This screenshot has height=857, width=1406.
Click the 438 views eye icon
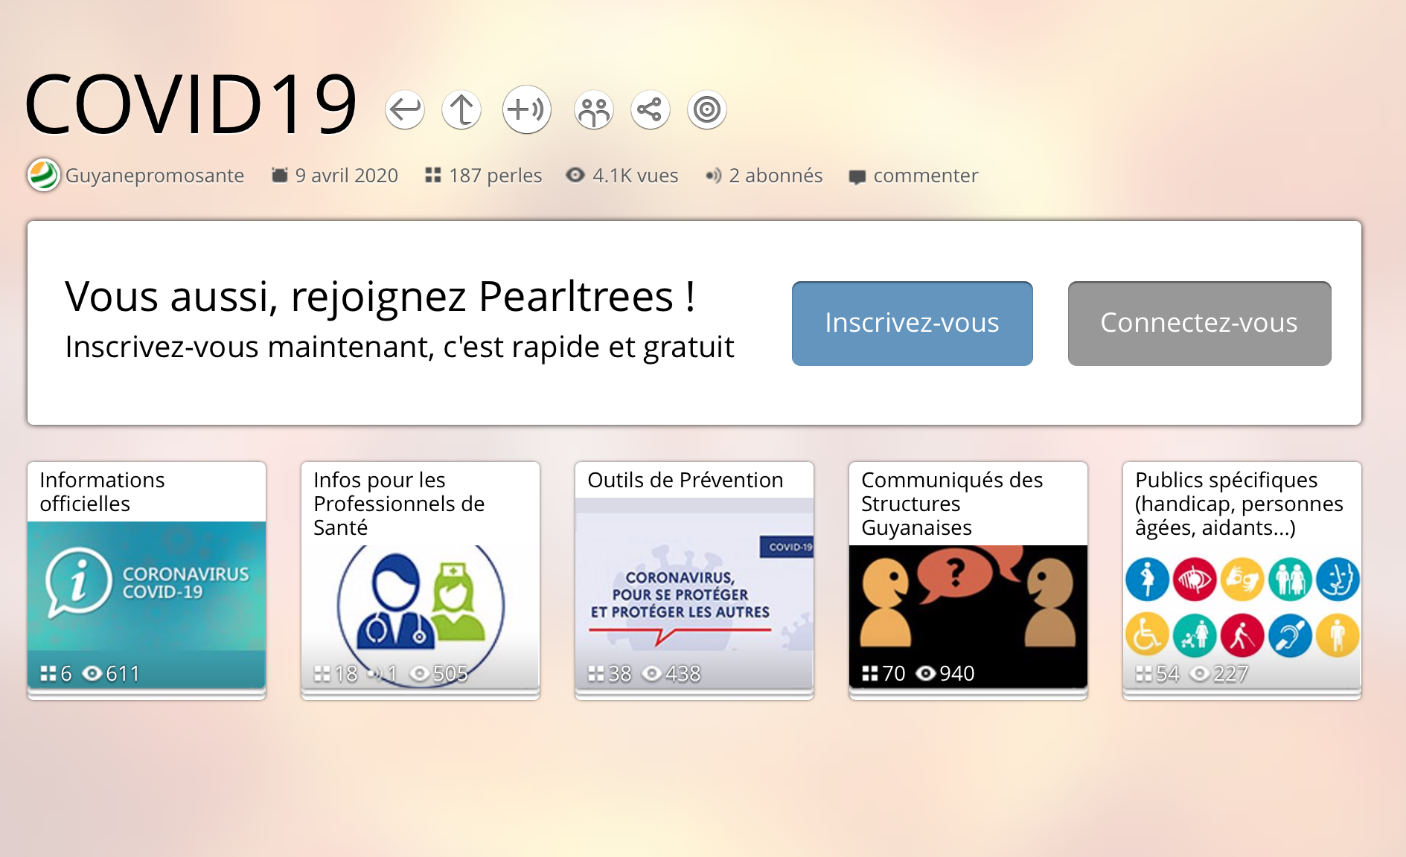tap(652, 673)
